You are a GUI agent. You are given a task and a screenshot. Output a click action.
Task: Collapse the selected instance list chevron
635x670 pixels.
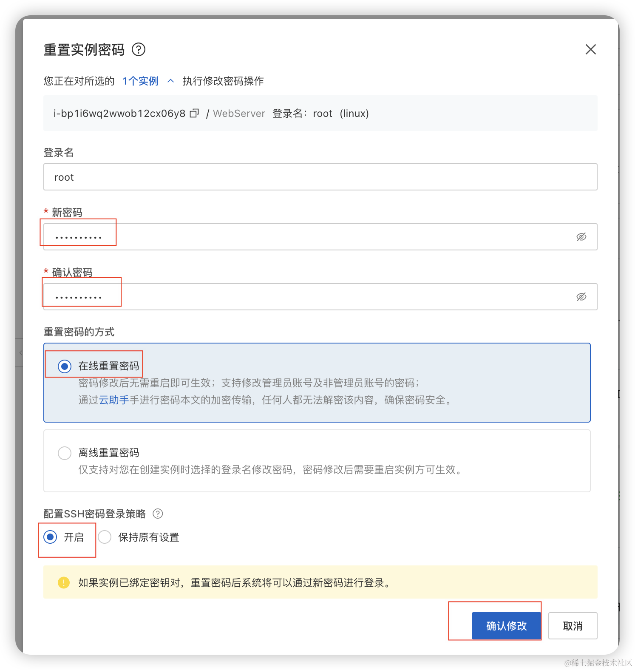pyautogui.click(x=171, y=81)
